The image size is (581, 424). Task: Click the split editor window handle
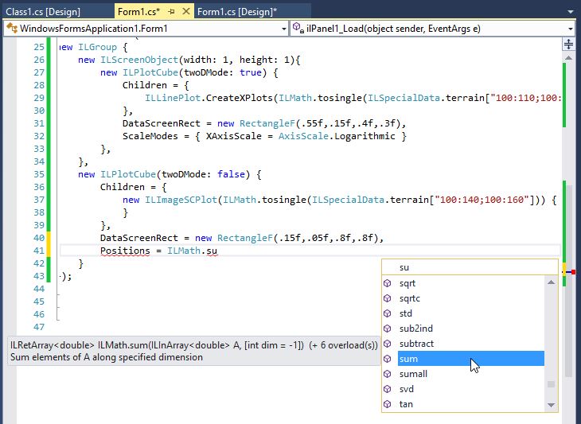[x=568, y=45]
